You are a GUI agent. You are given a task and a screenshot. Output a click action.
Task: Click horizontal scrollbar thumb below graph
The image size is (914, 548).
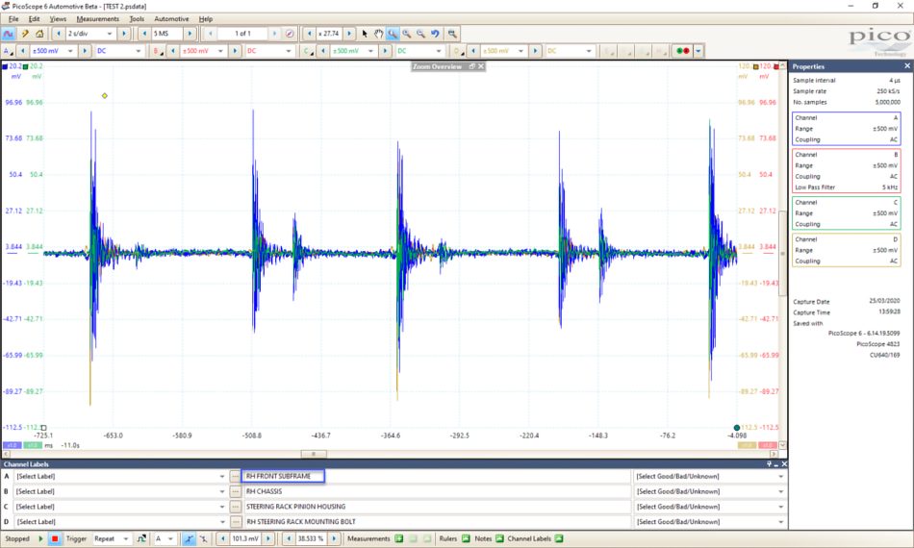pyautogui.click(x=314, y=454)
